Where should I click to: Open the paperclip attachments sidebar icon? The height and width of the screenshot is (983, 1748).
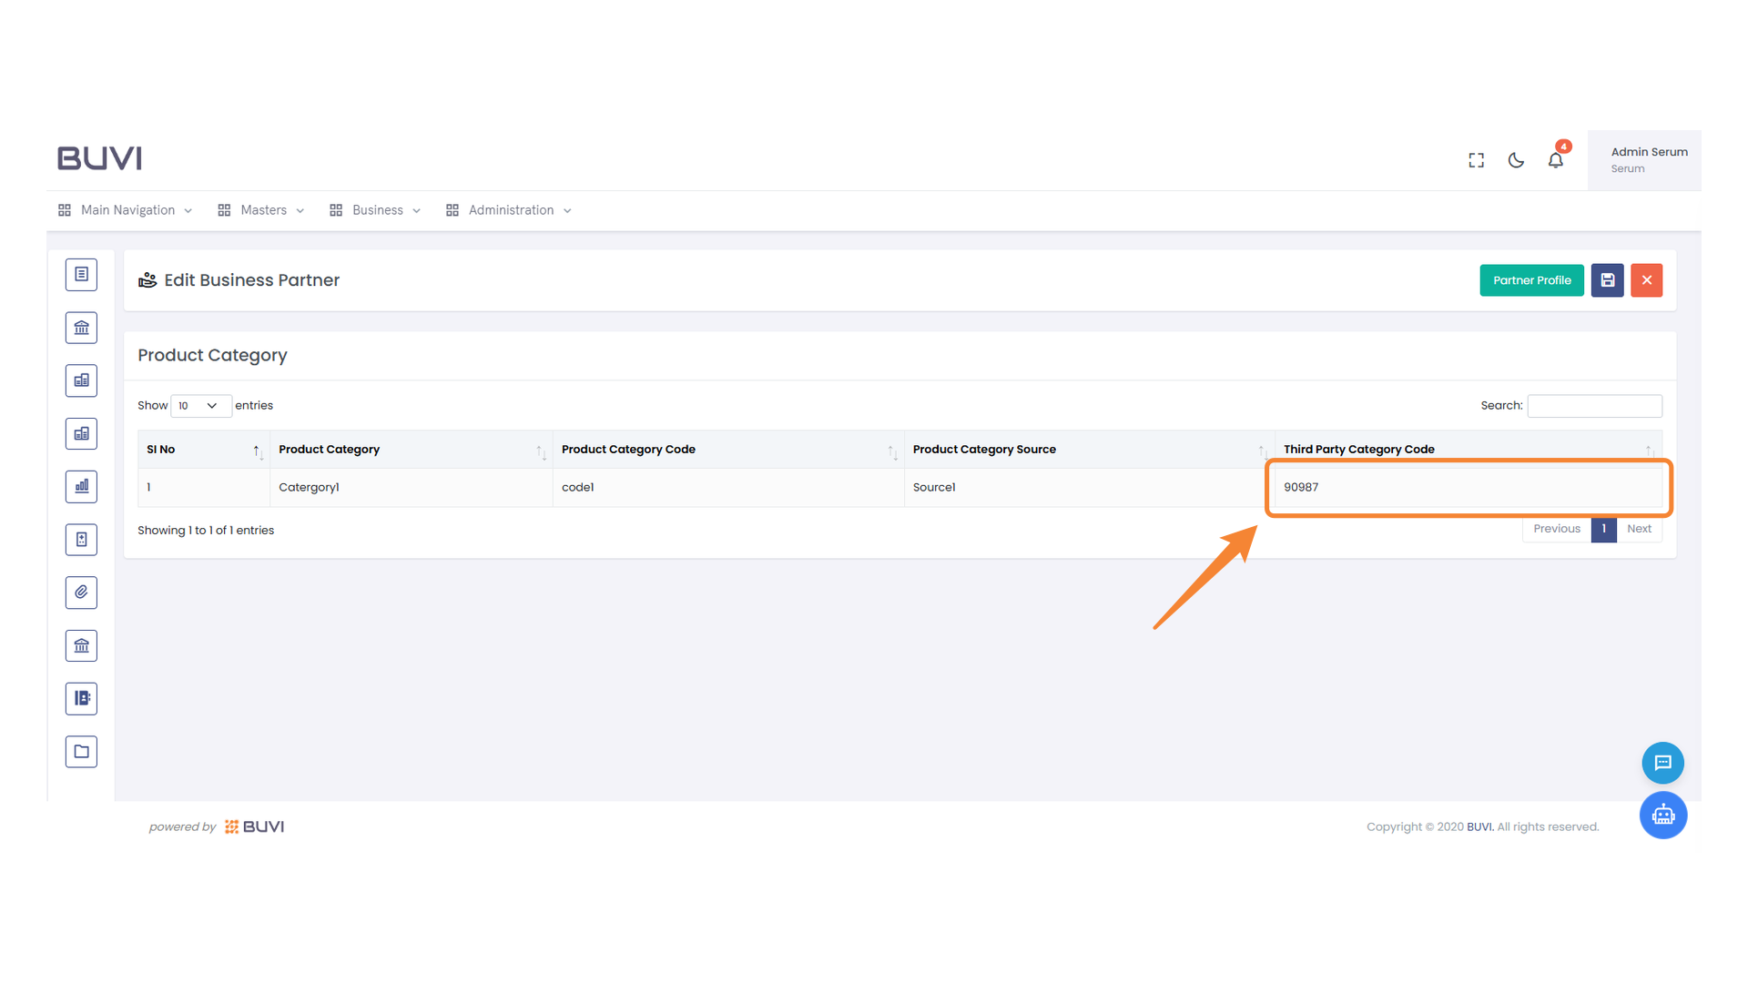click(x=81, y=593)
